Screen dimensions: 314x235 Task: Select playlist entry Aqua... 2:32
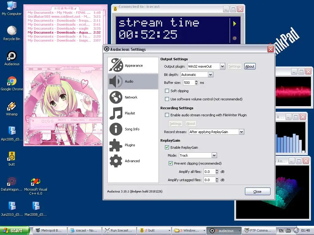click(x=64, y=32)
